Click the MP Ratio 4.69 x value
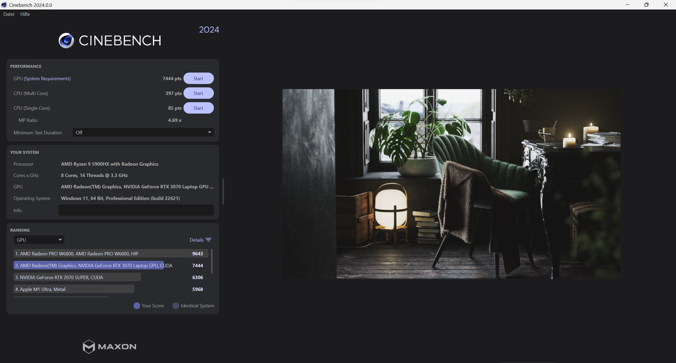676x363 pixels. click(175, 120)
